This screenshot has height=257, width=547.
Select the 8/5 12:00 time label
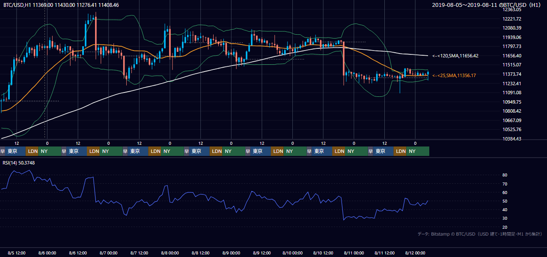17,253
